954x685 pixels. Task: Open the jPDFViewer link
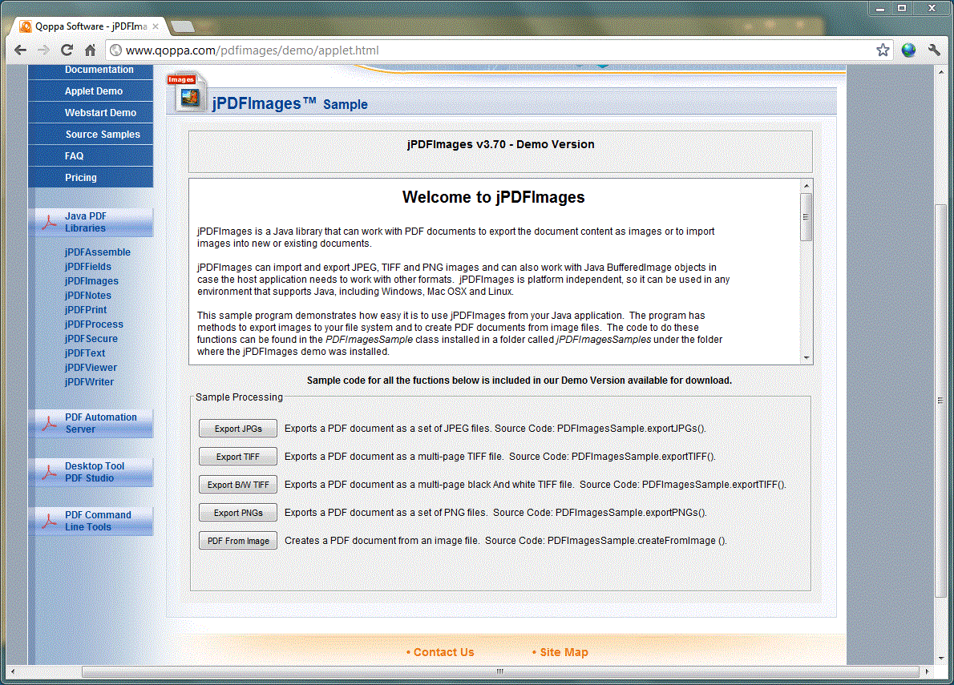point(91,367)
